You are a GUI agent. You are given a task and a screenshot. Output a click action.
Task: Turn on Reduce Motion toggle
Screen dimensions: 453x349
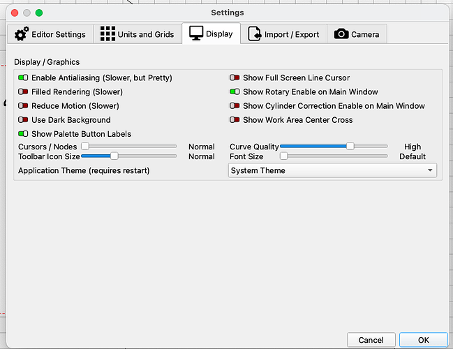click(24, 106)
